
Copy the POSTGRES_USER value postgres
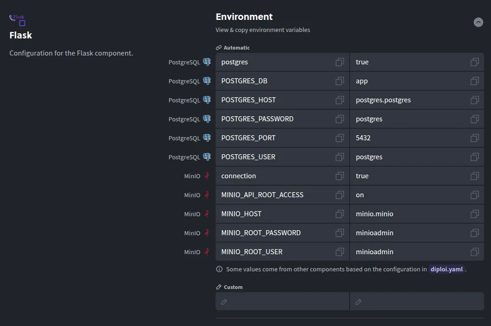point(474,157)
